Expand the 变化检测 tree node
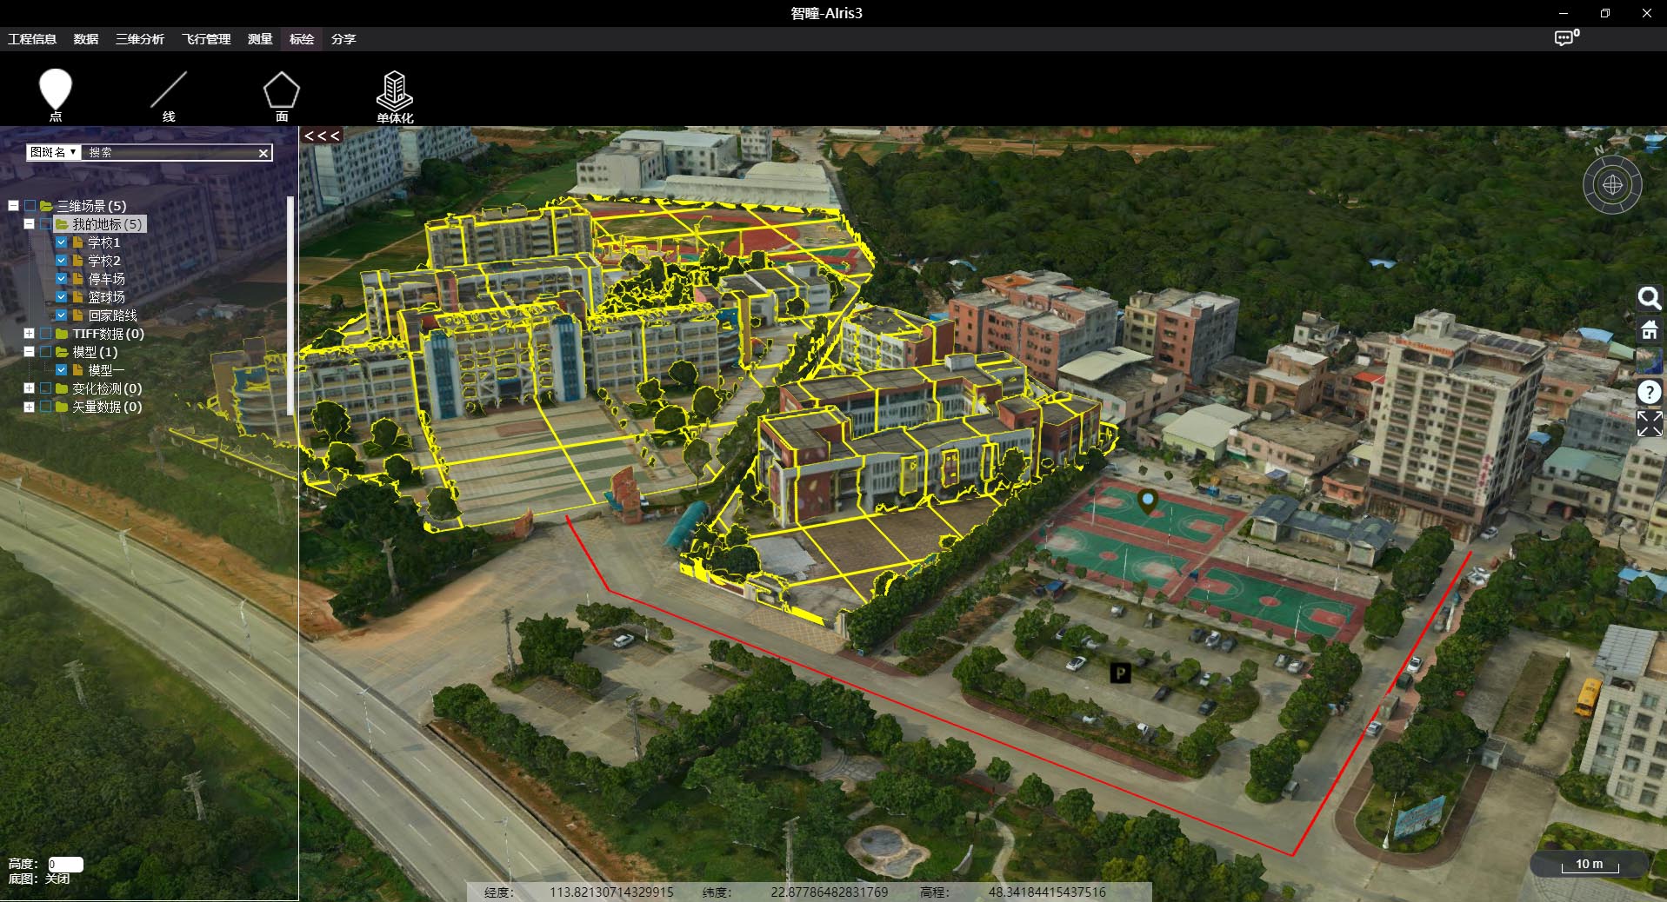 (29, 388)
